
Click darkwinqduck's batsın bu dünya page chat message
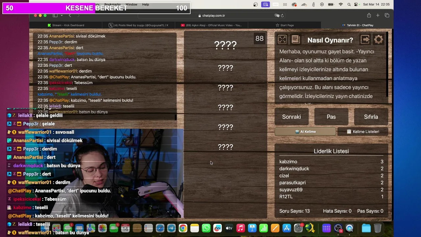click(71, 60)
